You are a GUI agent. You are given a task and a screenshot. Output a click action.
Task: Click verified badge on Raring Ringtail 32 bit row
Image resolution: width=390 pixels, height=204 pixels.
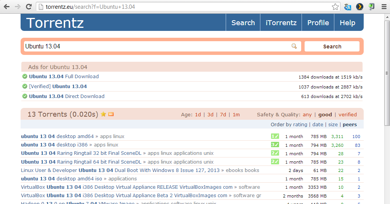275,153
